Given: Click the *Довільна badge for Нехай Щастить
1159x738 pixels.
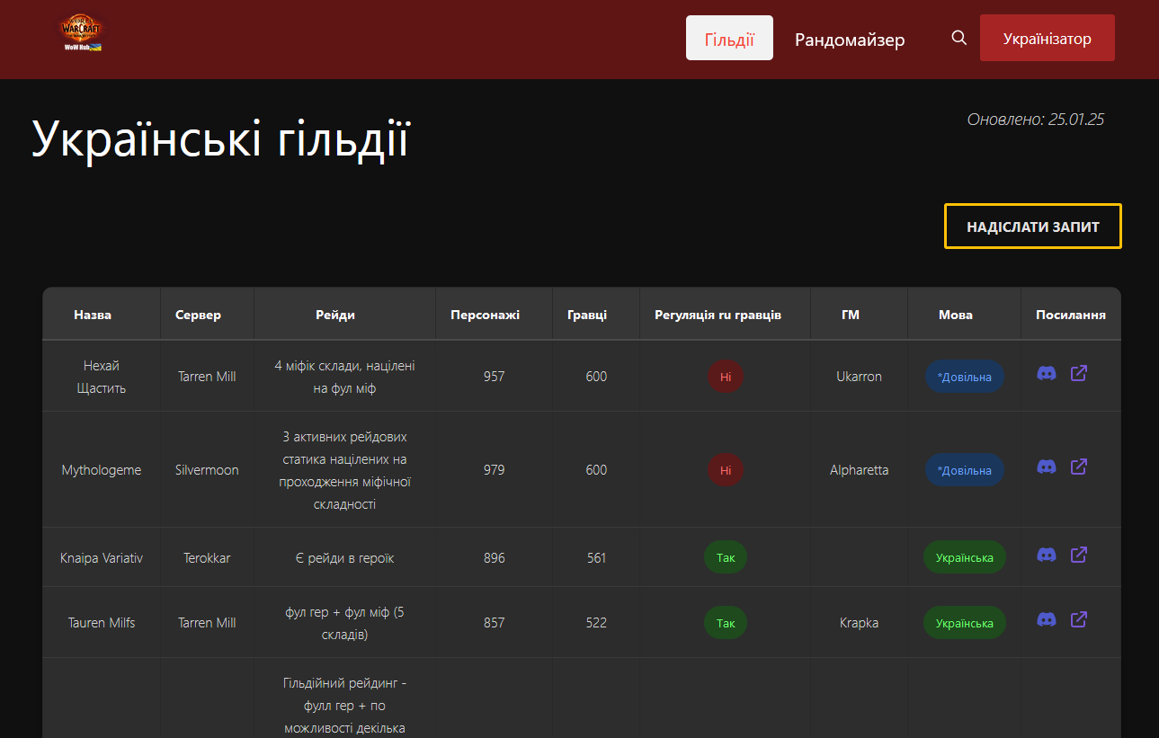Looking at the screenshot, I should pos(964,377).
